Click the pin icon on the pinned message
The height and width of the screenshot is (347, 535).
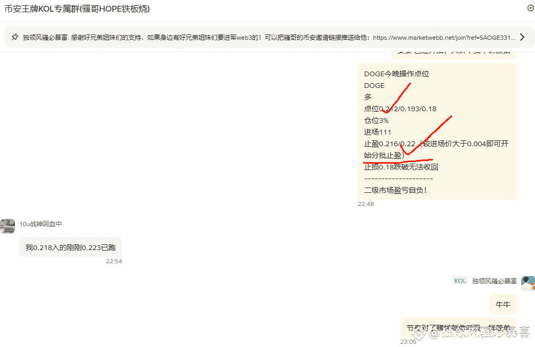15,37
